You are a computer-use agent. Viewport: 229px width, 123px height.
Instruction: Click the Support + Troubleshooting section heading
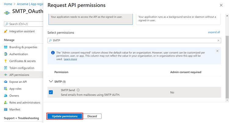(21, 118)
